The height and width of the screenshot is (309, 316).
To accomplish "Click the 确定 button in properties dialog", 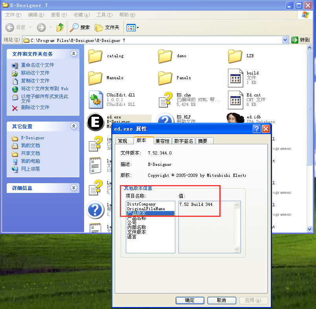I will (x=189, y=300).
